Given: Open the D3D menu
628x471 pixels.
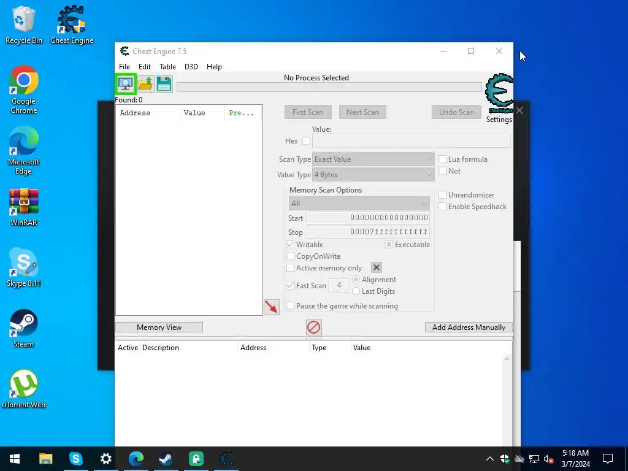Looking at the screenshot, I should pos(191,67).
